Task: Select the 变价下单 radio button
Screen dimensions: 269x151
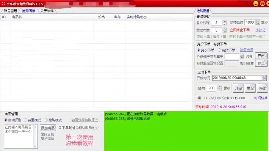Action: coord(199,50)
